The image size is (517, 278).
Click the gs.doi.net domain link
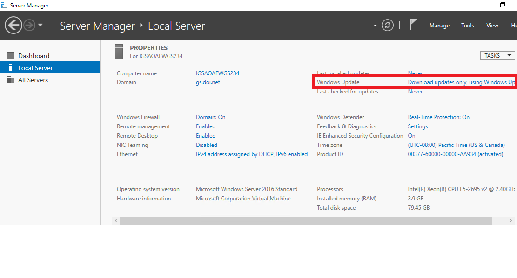(x=208, y=82)
